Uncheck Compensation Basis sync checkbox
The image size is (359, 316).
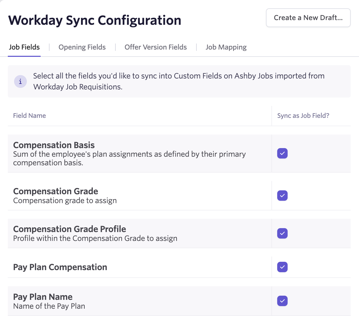click(x=282, y=154)
